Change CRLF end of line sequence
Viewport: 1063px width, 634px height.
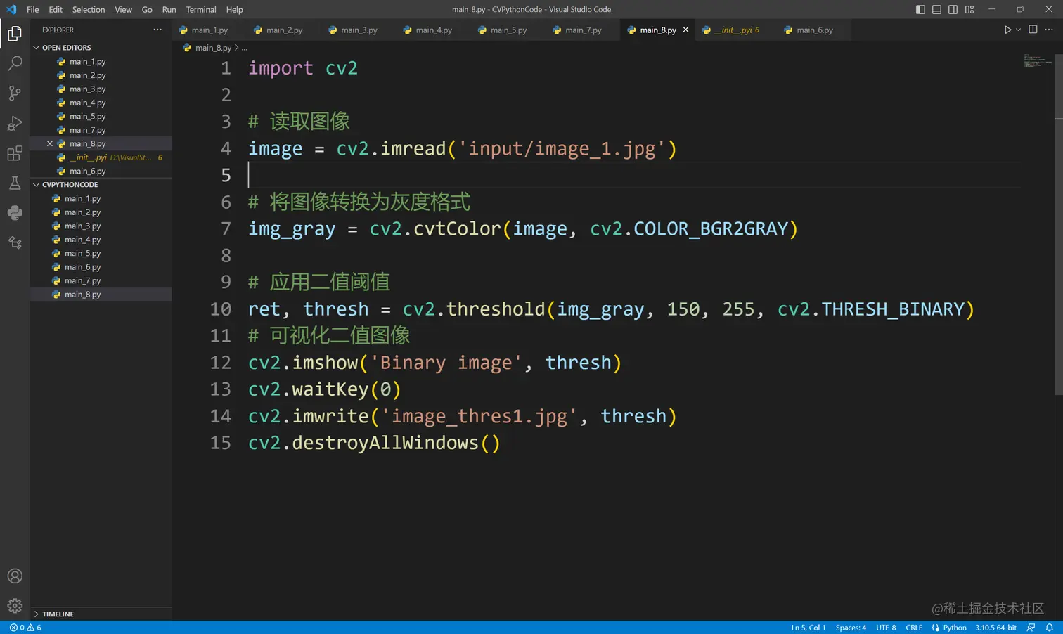click(x=914, y=628)
